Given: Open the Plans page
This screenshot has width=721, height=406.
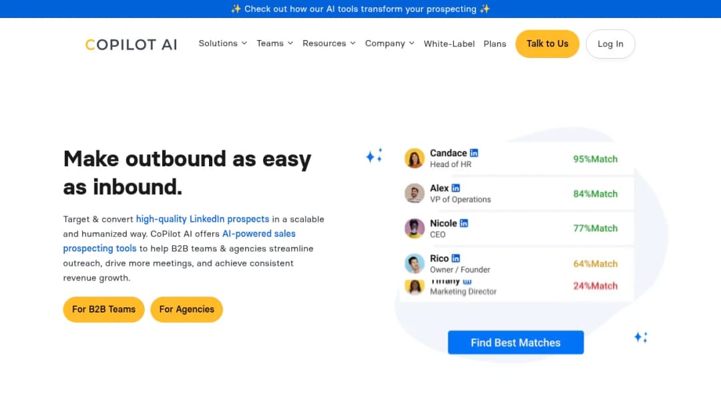Looking at the screenshot, I should pos(495,43).
